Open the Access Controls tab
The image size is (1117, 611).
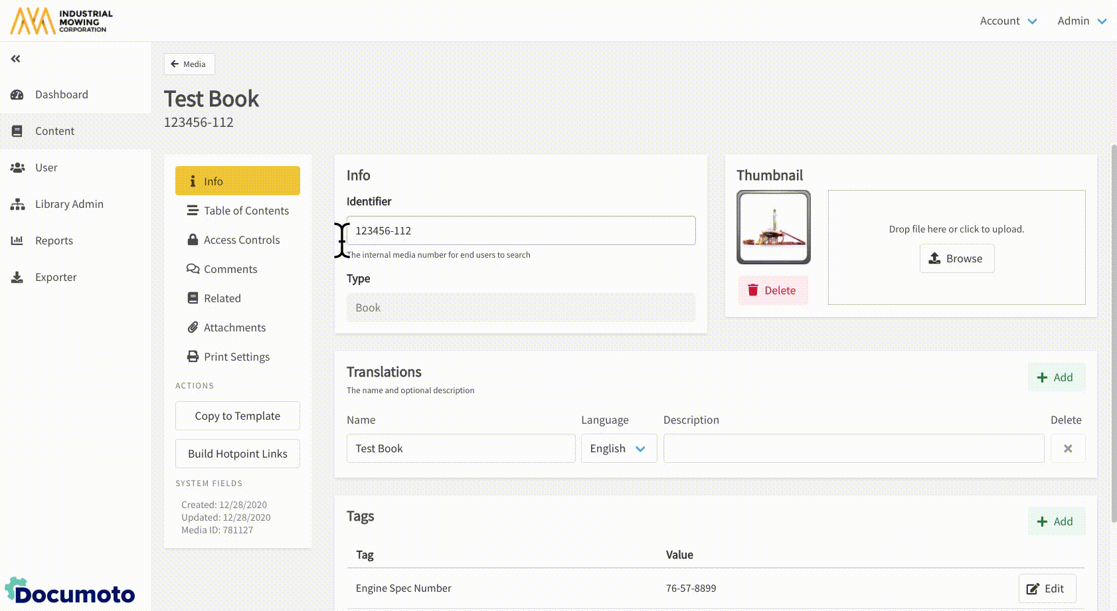point(241,240)
